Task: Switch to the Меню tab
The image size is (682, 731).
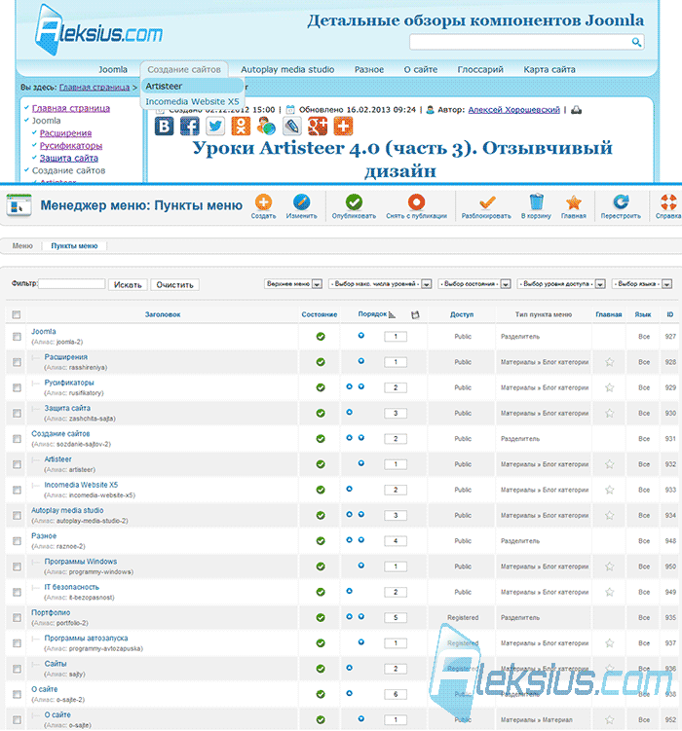Action: pos(22,245)
